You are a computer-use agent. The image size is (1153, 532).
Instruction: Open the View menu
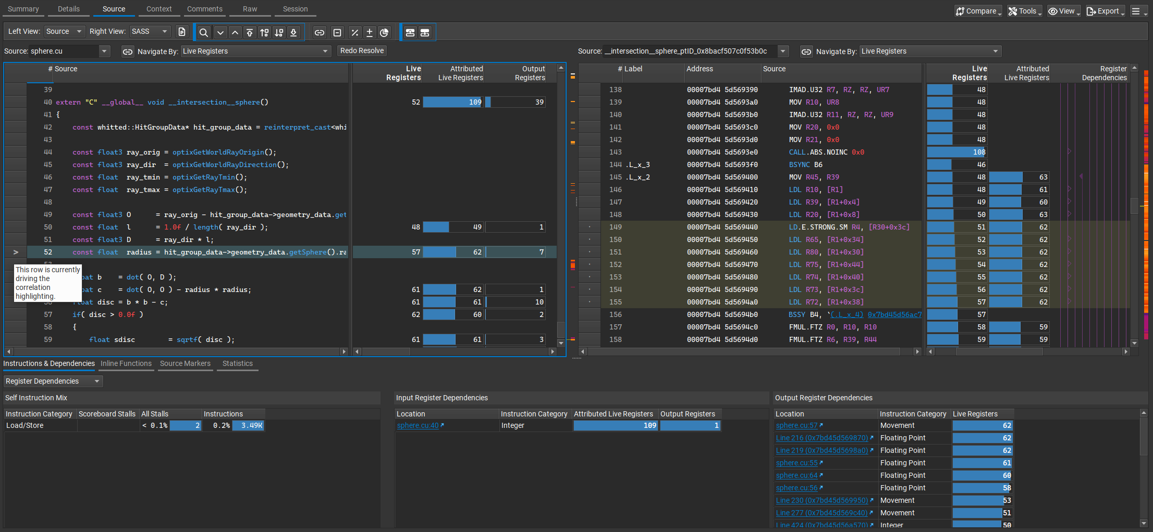point(1063,10)
